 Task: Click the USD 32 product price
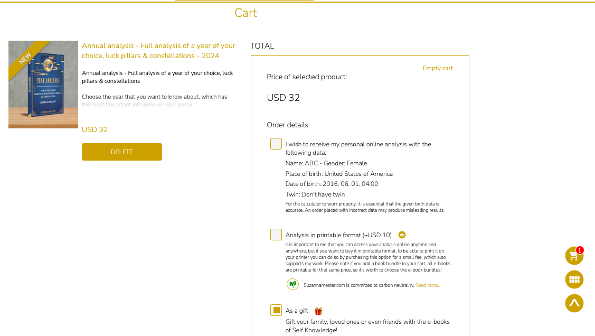point(95,129)
